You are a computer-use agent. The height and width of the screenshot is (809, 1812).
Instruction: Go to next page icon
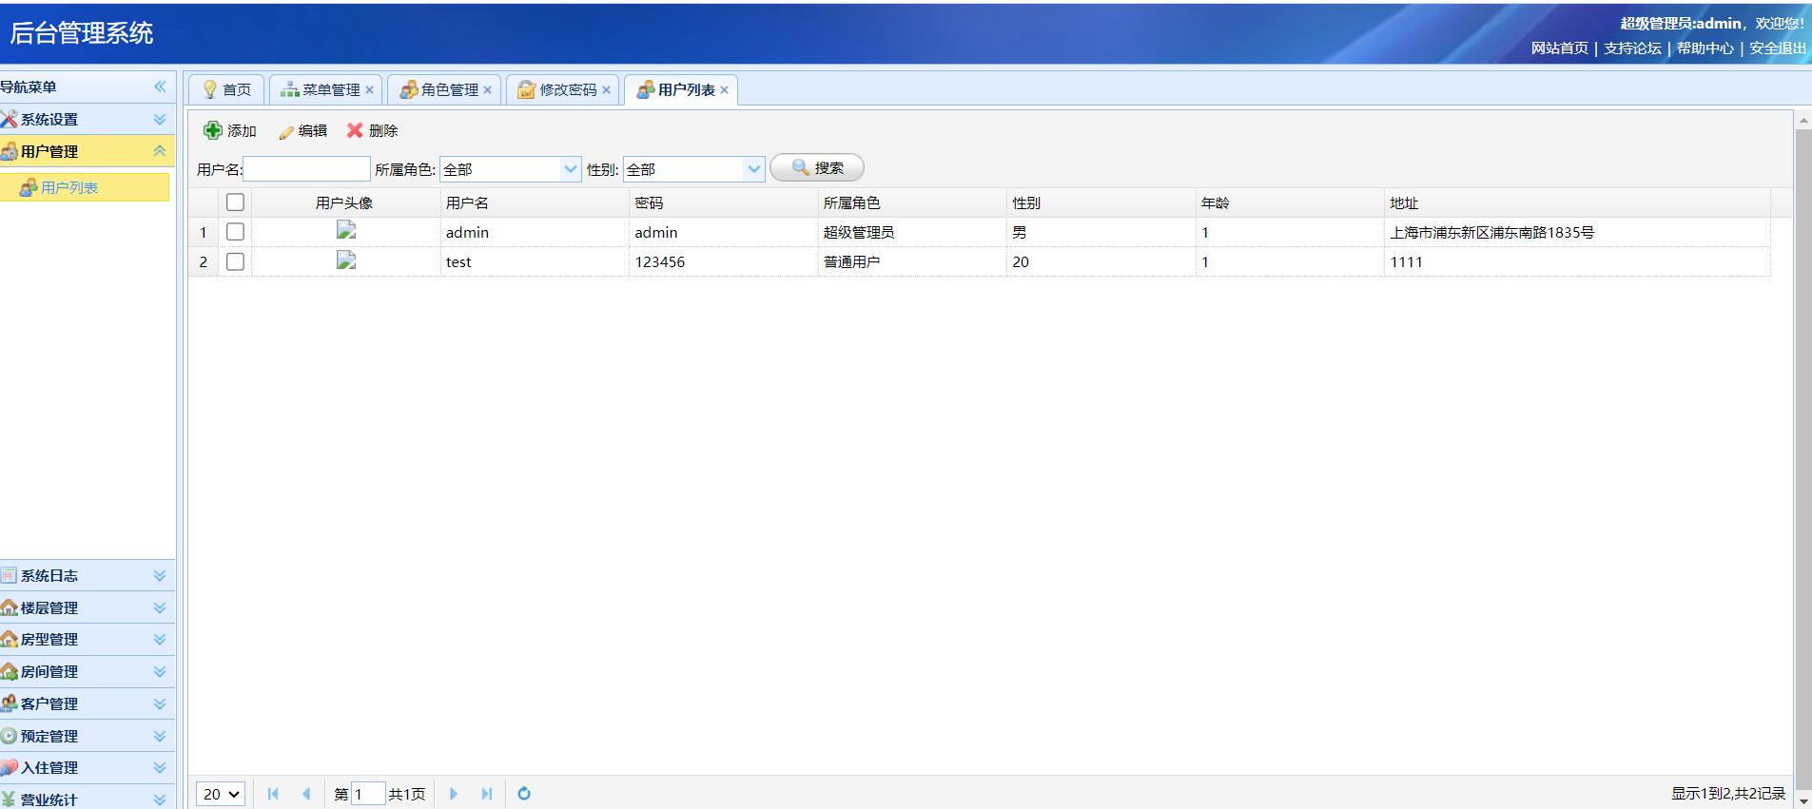coord(454,794)
